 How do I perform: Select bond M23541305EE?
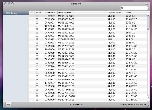click(x=88, y=76)
